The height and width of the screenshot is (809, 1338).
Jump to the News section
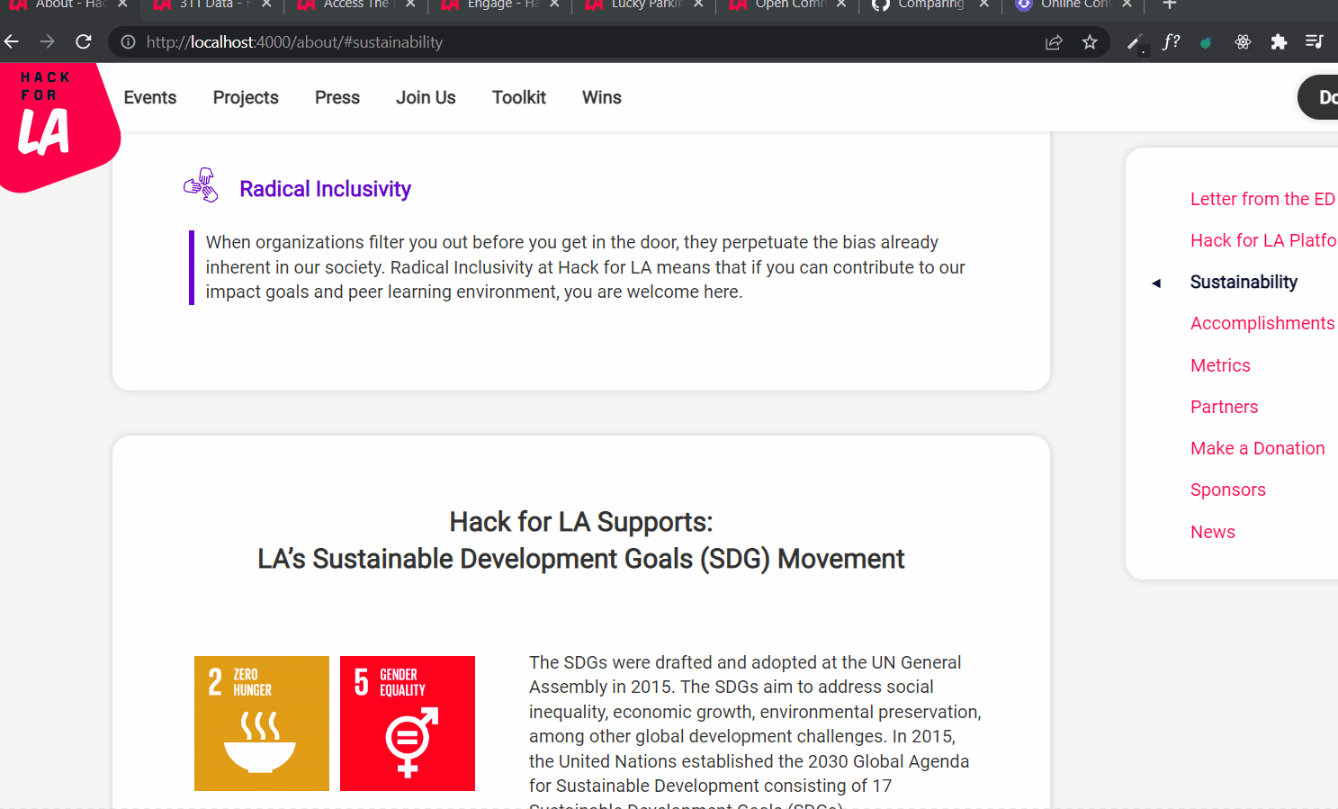click(x=1212, y=532)
